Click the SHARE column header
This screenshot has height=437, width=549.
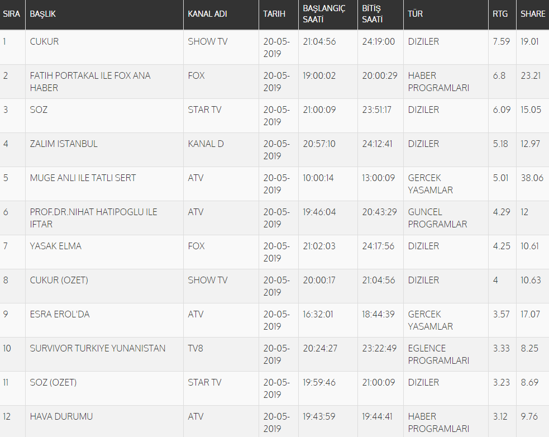pyautogui.click(x=533, y=14)
